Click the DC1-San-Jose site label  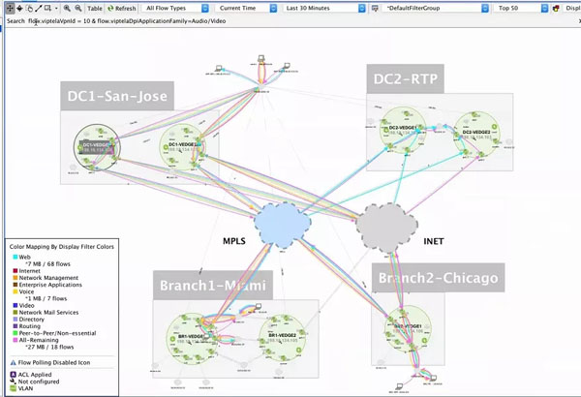[117, 96]
